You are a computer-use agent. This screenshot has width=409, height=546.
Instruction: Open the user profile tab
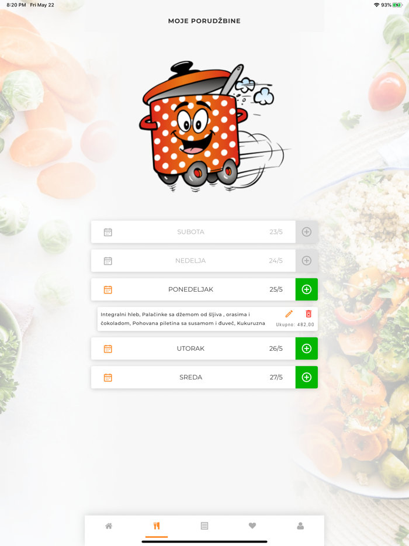[300, 526]
